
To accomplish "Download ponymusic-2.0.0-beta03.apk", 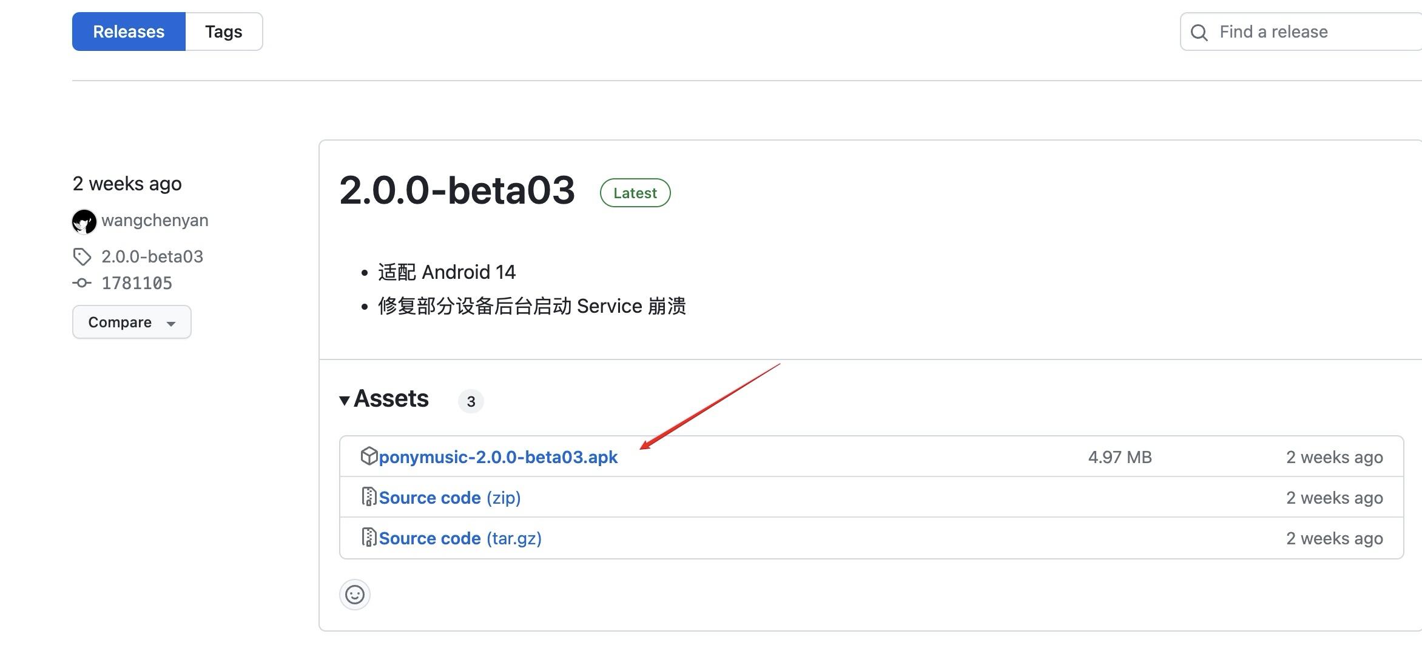I will point(498,457).
